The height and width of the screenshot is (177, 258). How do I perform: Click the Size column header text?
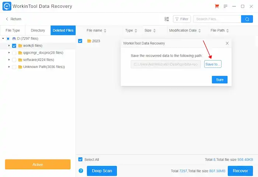[148, 31]
